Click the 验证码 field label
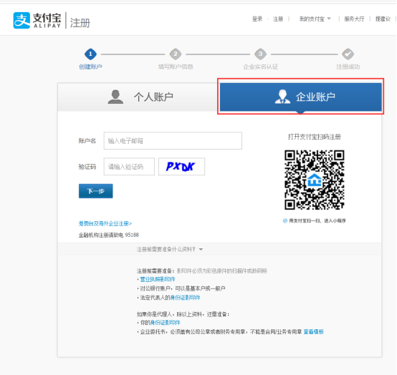 point(87,167)
